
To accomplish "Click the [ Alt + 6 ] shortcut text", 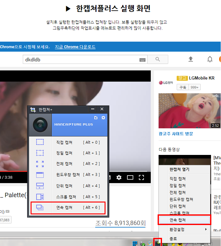I will coord(91,208).
